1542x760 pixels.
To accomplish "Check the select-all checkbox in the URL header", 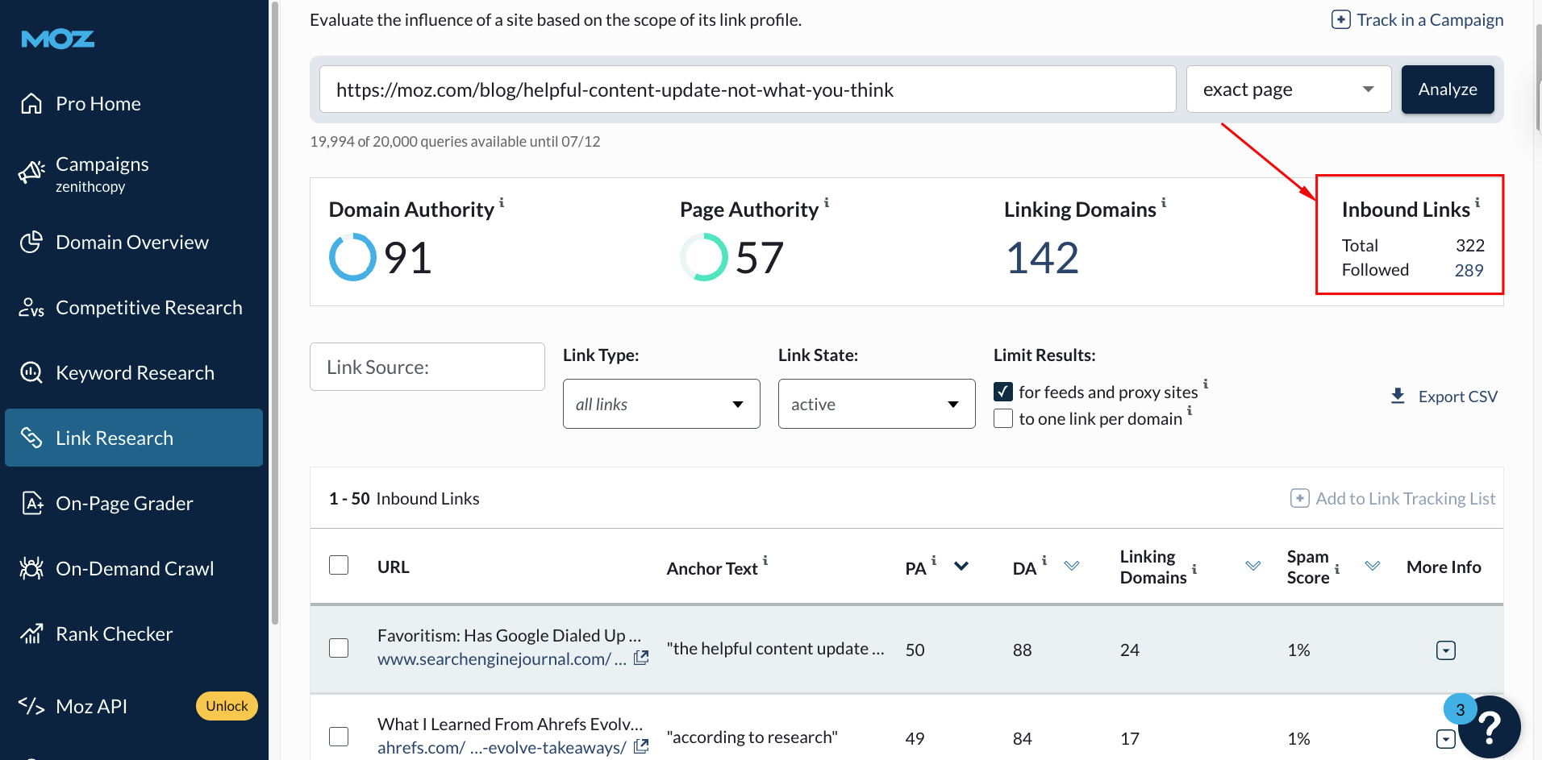I will click(339, 565).
